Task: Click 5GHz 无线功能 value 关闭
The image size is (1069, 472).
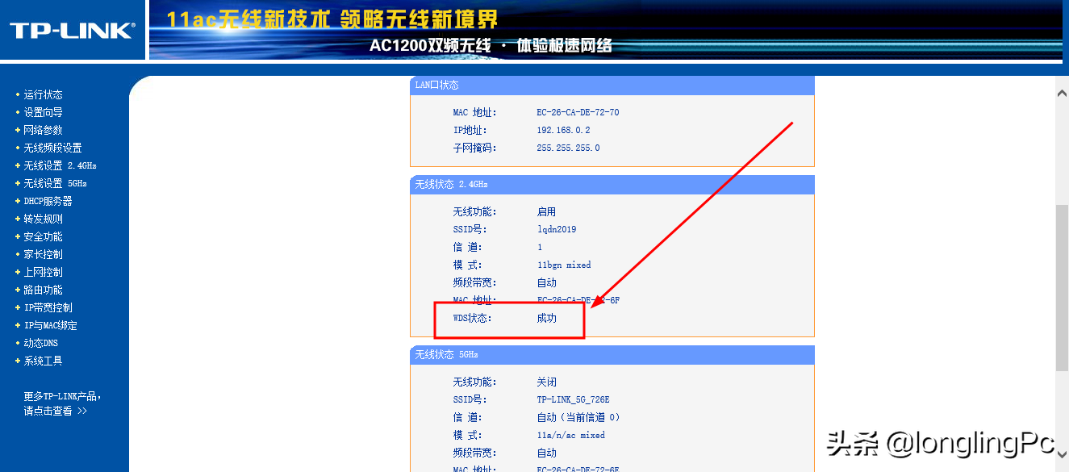Action: (547, 382)
